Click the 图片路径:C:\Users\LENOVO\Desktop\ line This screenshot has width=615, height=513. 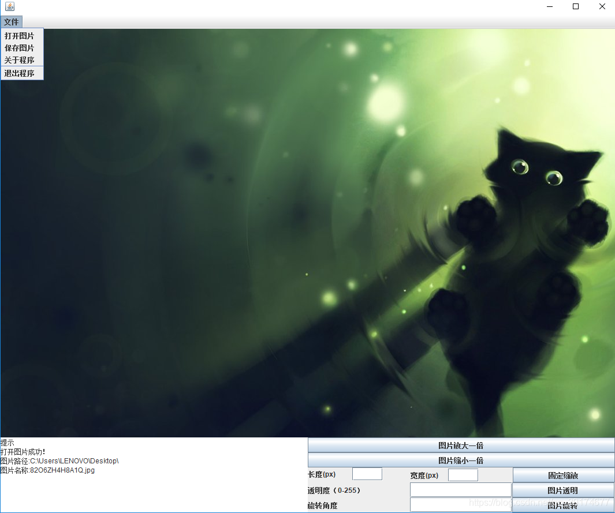(x=59, y=461)
